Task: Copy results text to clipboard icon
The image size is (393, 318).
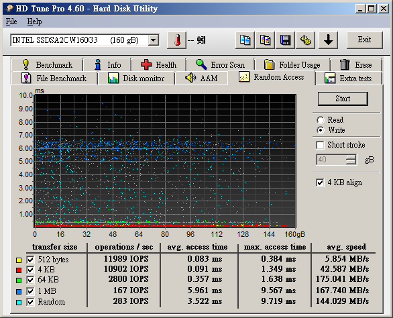Action: point(245,40)
